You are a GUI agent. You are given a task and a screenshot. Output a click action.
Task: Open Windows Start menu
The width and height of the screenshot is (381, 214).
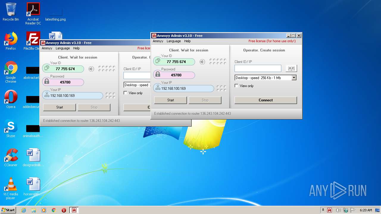coord(8,210)
